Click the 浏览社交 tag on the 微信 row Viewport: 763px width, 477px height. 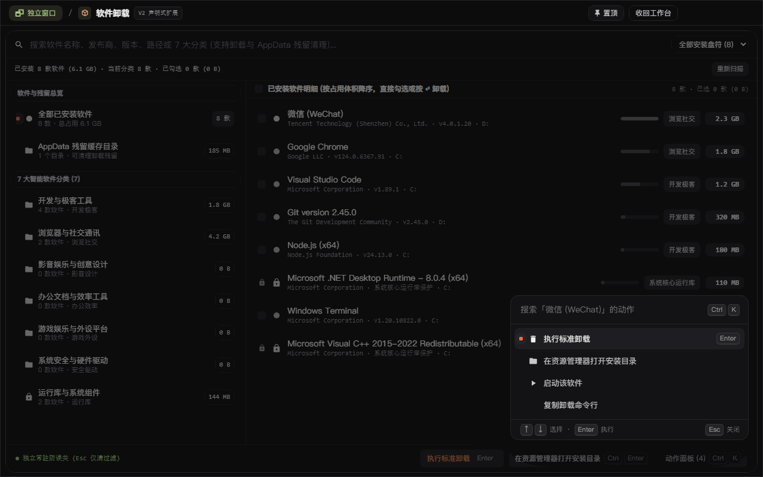(682, 119)
